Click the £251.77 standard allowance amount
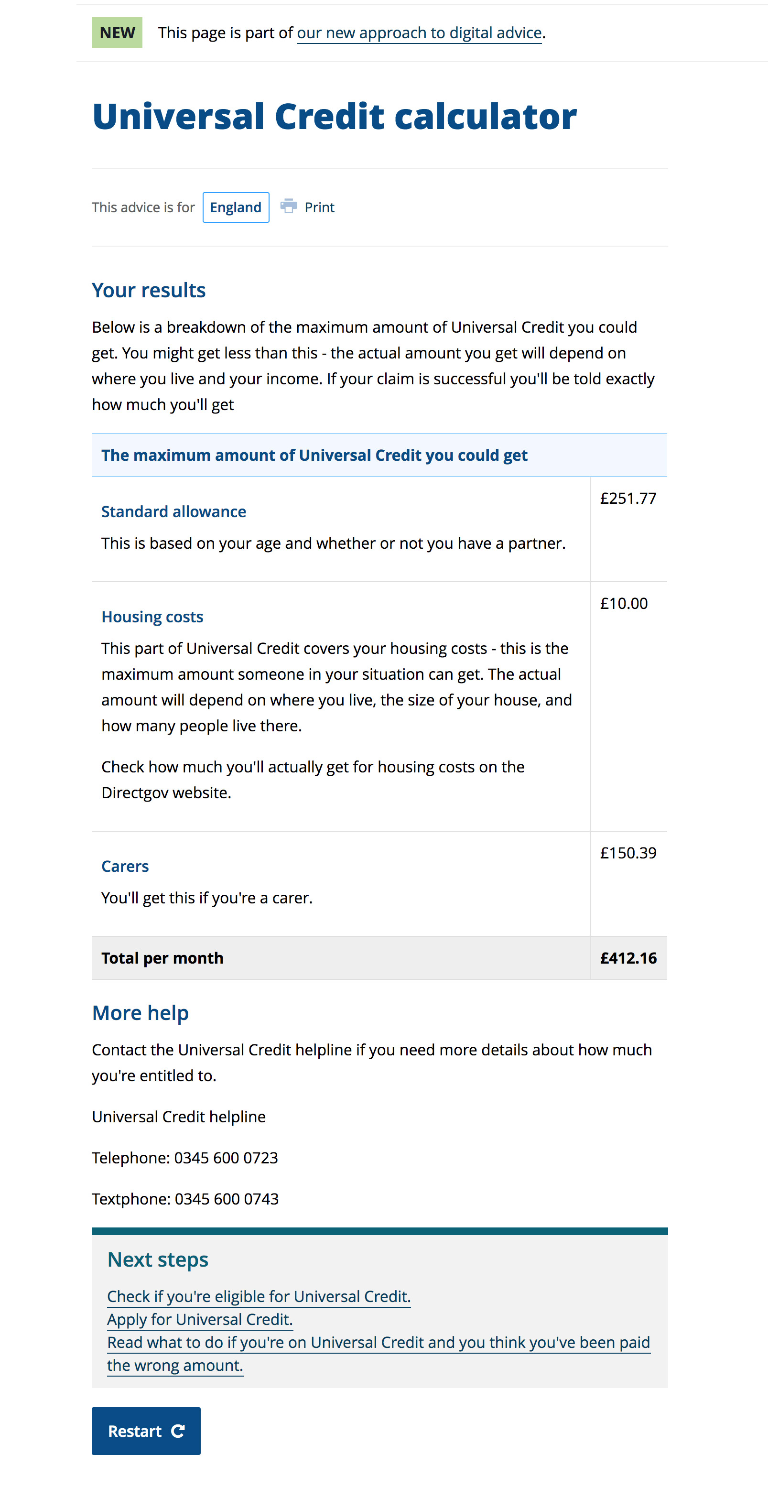768x1487 pixels. coord(628,498)
